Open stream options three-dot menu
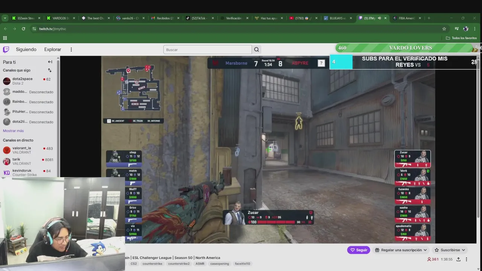The width and height of the screenshot is (482, 271). click(x=466, y=259)
